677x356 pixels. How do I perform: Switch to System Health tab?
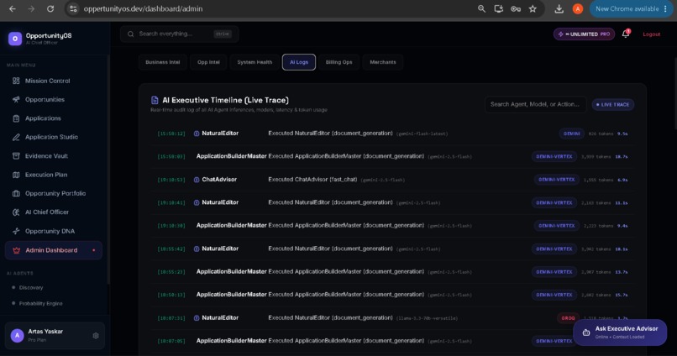[x=255, y=62]
